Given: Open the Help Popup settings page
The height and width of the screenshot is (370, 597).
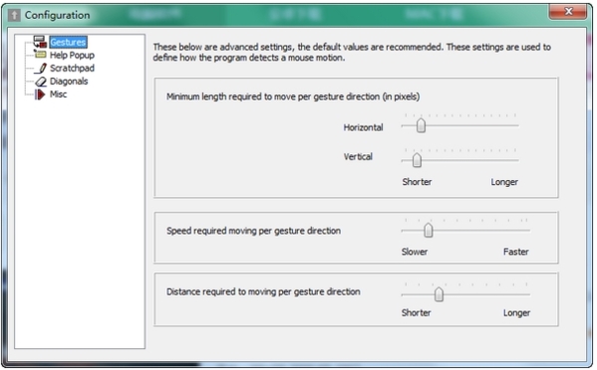Looking at the screenshot, I should (x=73, y=55).
